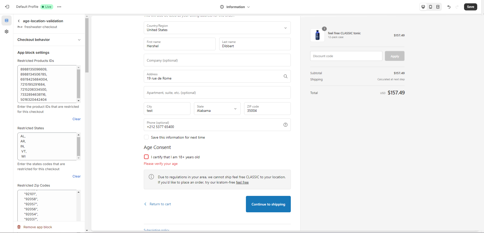Open the Country/Region dropdown
The image size is (484, 233).
coord(217,28)
